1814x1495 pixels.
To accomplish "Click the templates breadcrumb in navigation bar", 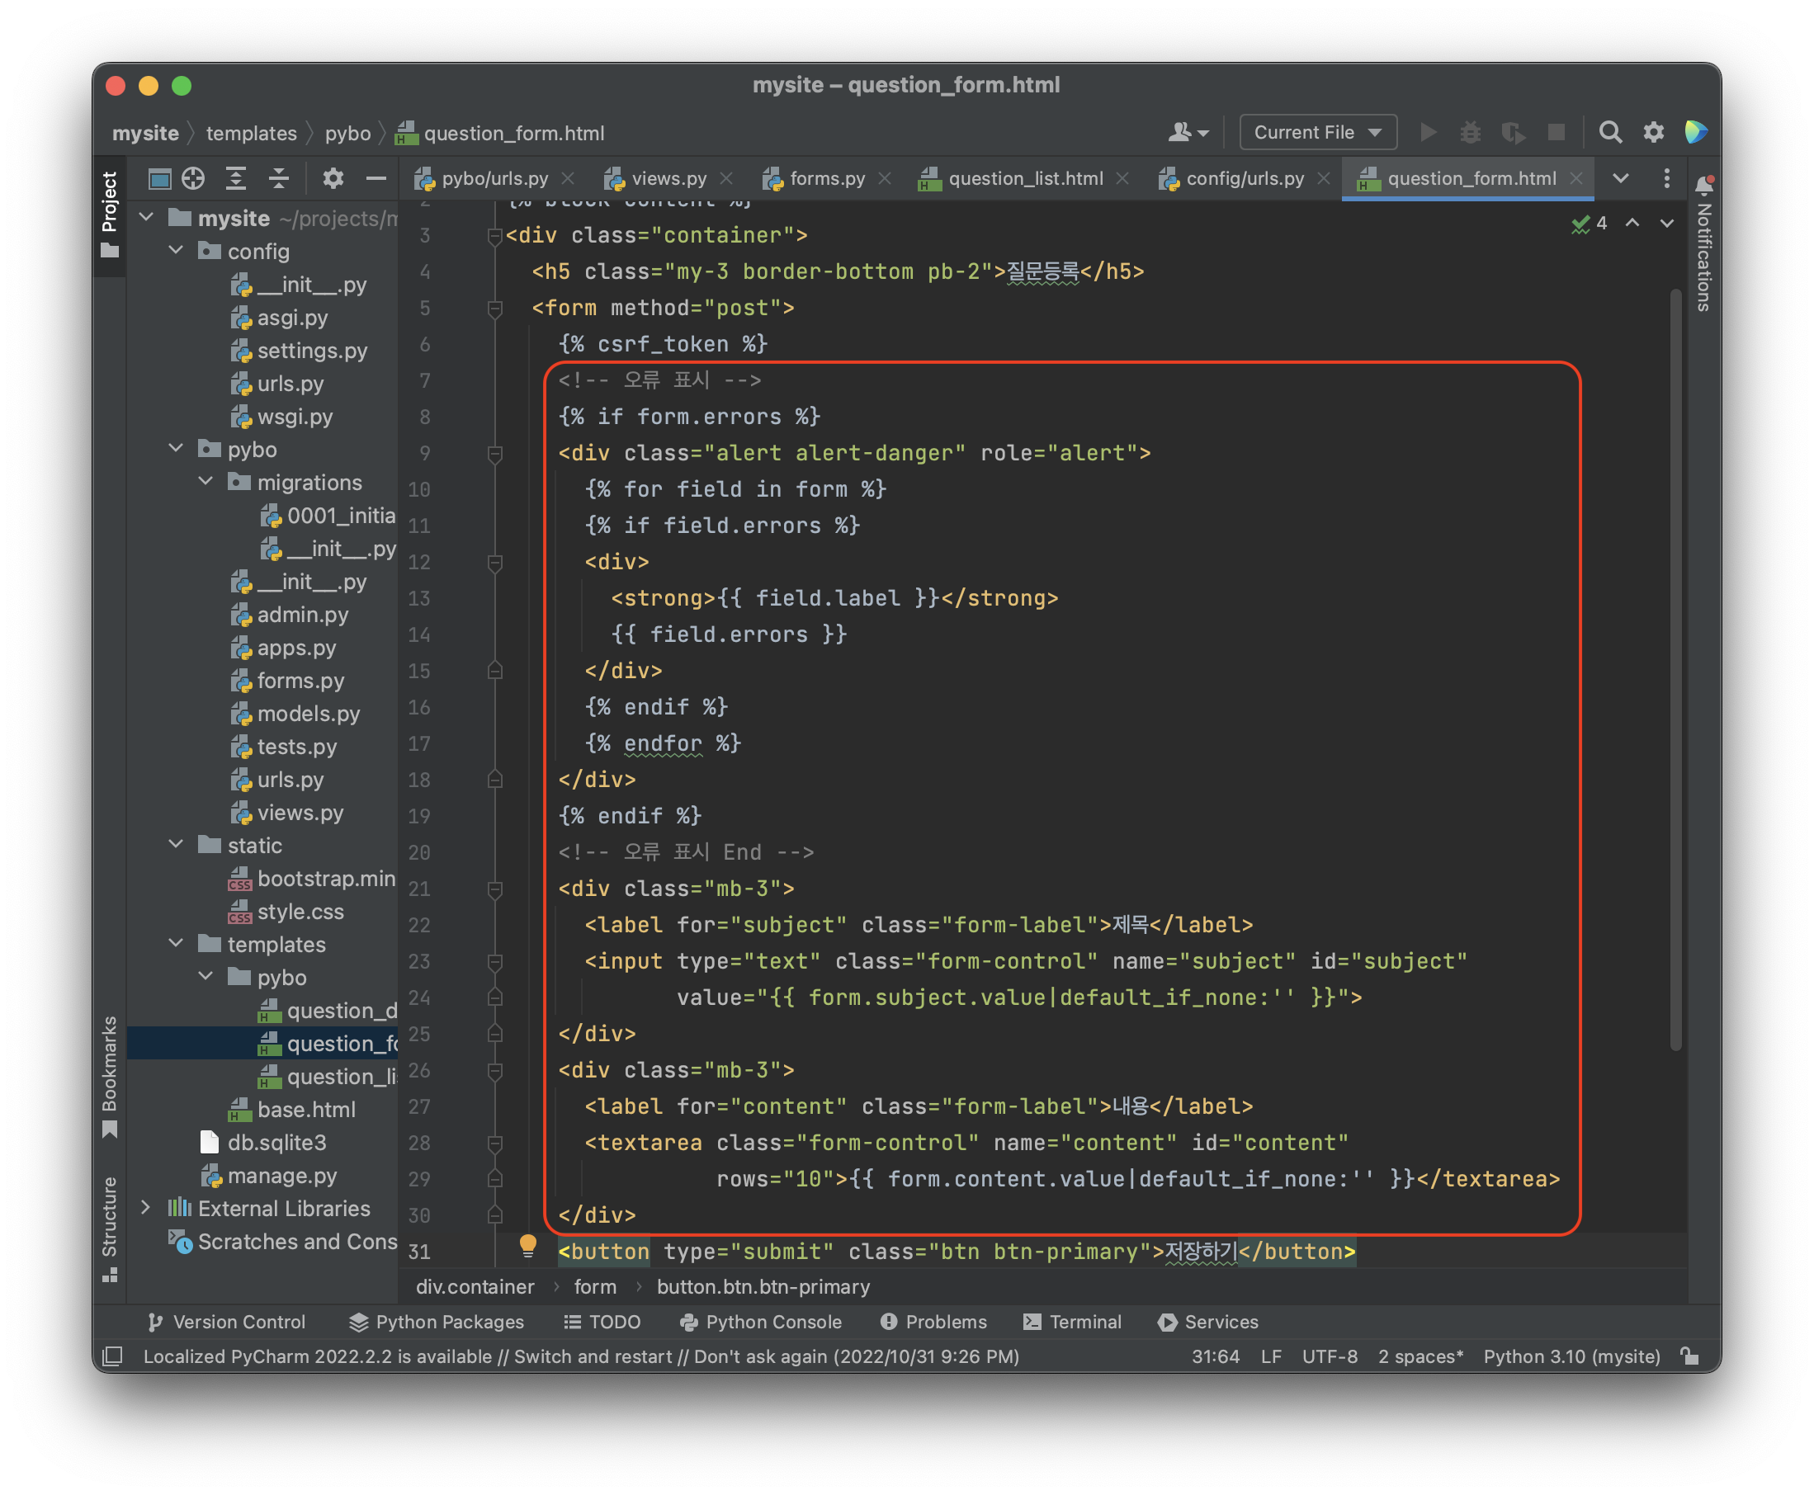I will 251,134.
